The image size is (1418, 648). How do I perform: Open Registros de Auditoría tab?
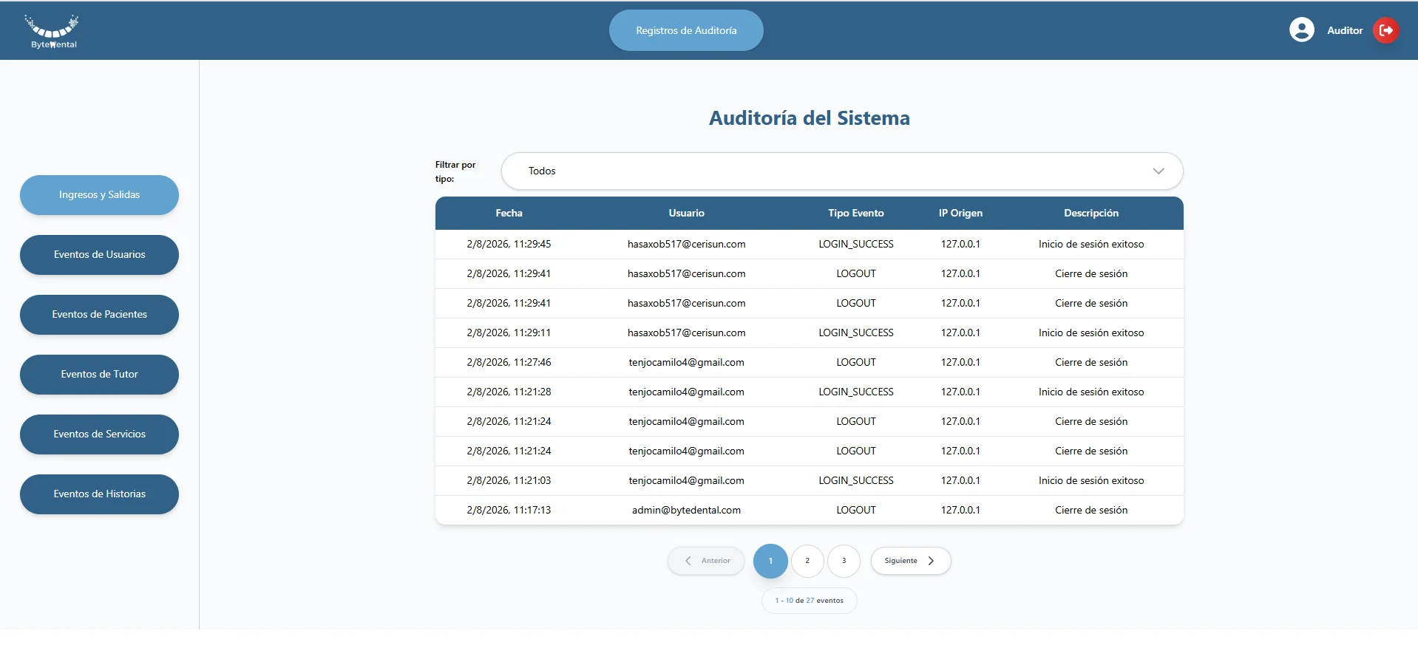pyautogui.click(x=686, y=30)
